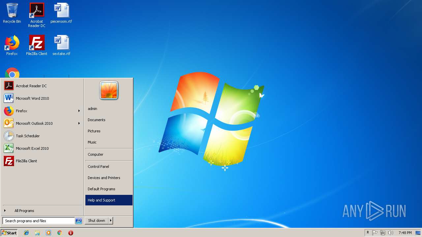Open Music from Start menu
This screenshot has height=237, width=422.
109,142
